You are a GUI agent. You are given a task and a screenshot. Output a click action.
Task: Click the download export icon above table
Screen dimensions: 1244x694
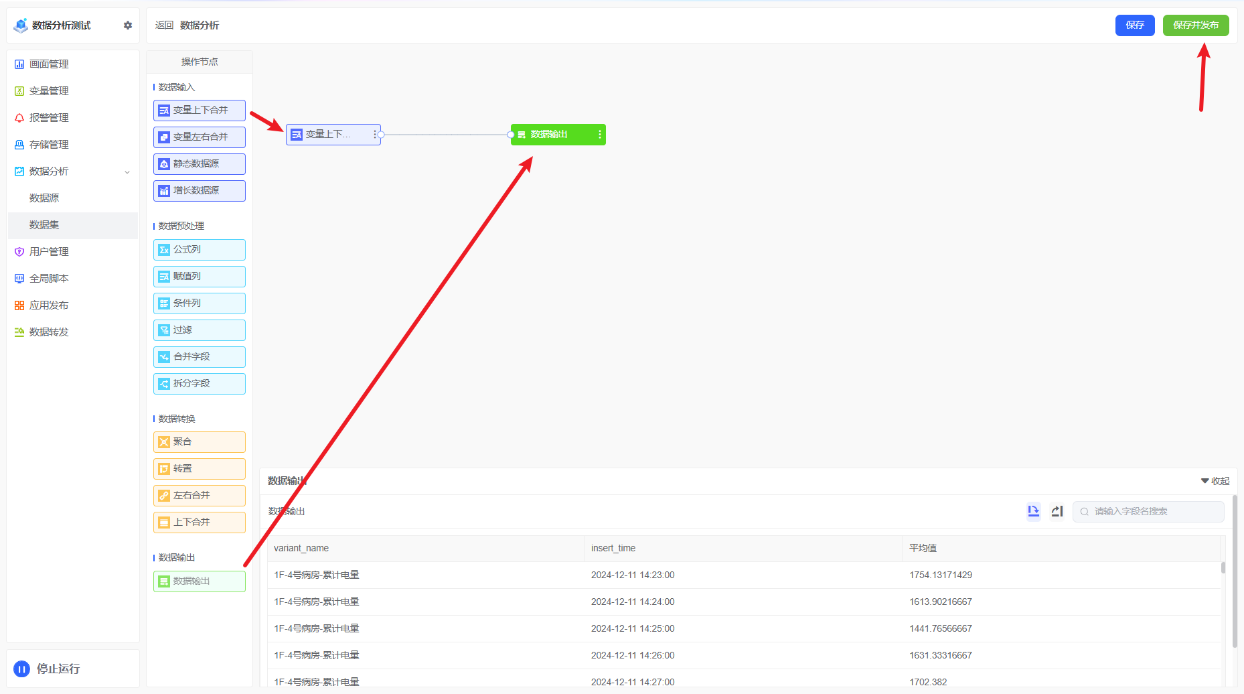point(1033,511)
